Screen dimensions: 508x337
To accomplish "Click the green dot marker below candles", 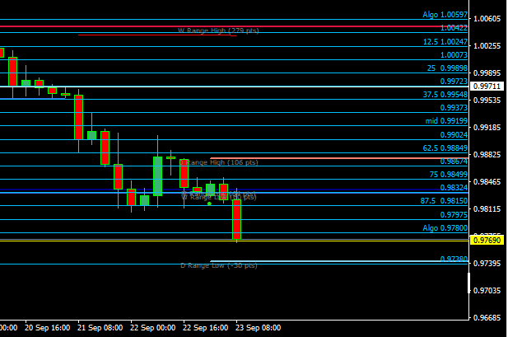I will click(209, 204).
